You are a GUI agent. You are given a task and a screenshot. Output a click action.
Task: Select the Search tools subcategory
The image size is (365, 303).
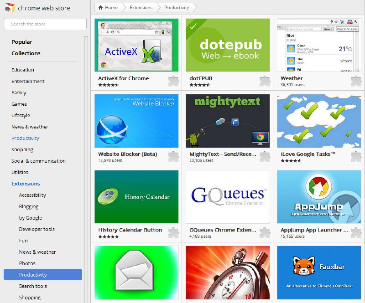(33, 286)
